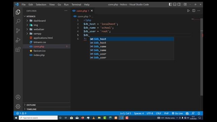217x122 pixels.
Task: Open the Edit menu
Action: coord(31,4)
